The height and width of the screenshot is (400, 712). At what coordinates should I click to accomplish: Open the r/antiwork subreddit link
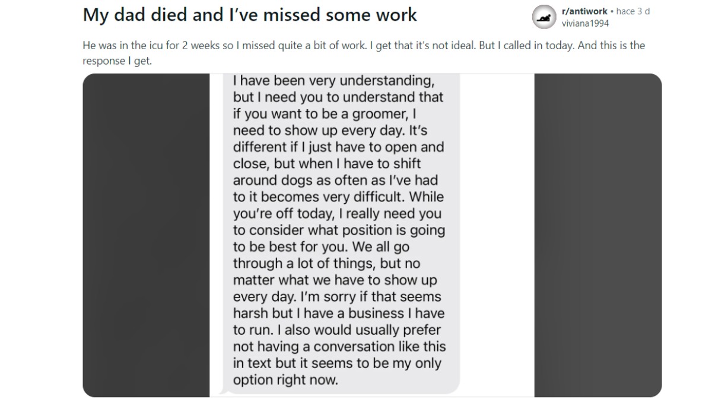coord(584,11)
